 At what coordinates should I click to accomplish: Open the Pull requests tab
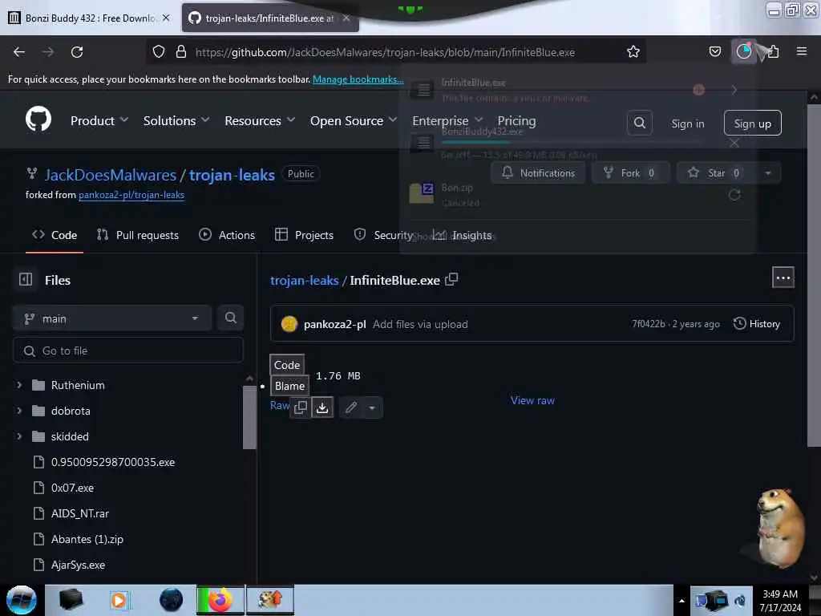138,235
